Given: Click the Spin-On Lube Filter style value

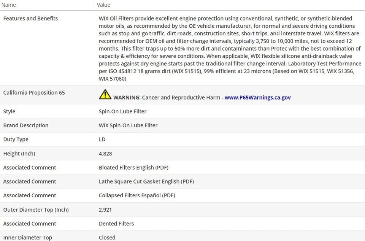Looking at the screenshot, I should (122, 111).
